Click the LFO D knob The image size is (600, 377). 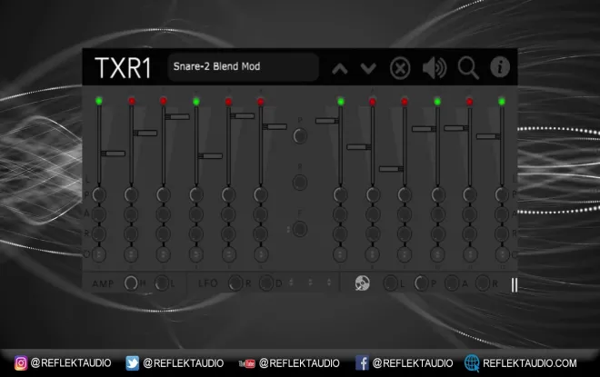(266, 283)
